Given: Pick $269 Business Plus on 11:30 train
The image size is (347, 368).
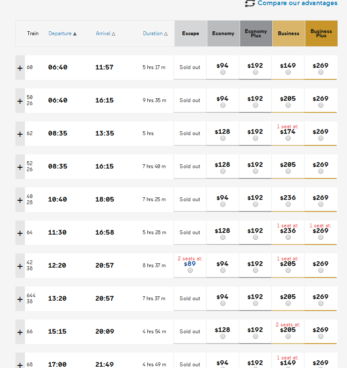Looking at the screenshot, I should [x=321, y=238].
